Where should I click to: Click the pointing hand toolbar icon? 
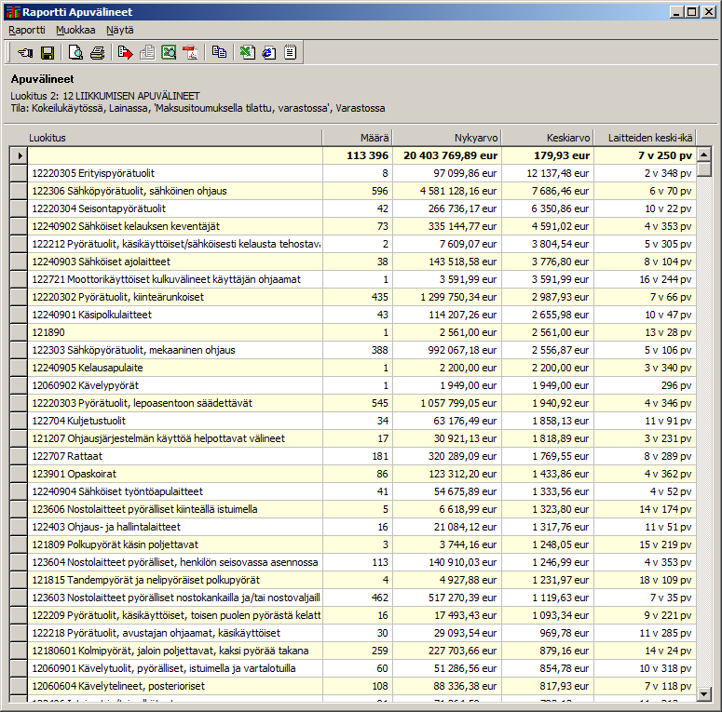click(25, 53)
